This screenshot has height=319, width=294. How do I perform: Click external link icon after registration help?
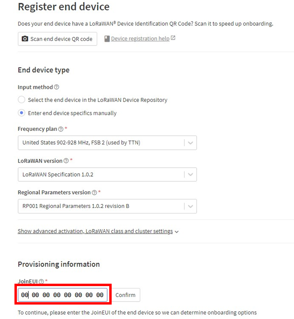tap(173, 38)
